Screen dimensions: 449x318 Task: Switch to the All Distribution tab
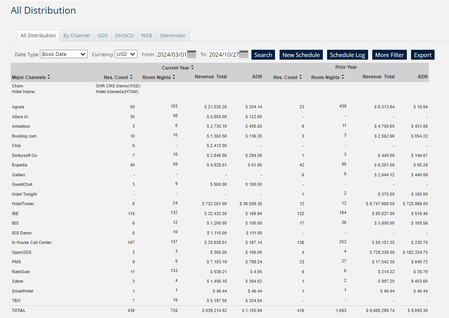38,36
